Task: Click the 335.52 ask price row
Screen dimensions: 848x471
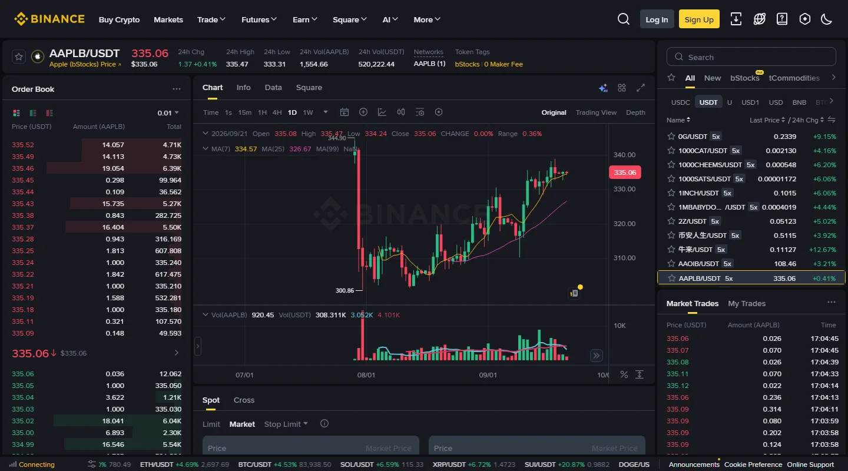Action: pyautogui.click(x=97, y=145)
